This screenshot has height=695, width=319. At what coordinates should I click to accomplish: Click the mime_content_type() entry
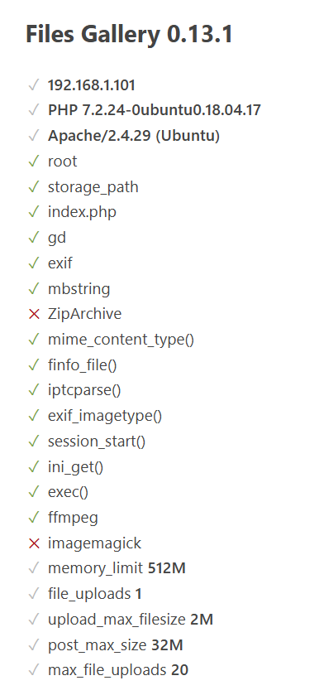click(121, 340)
